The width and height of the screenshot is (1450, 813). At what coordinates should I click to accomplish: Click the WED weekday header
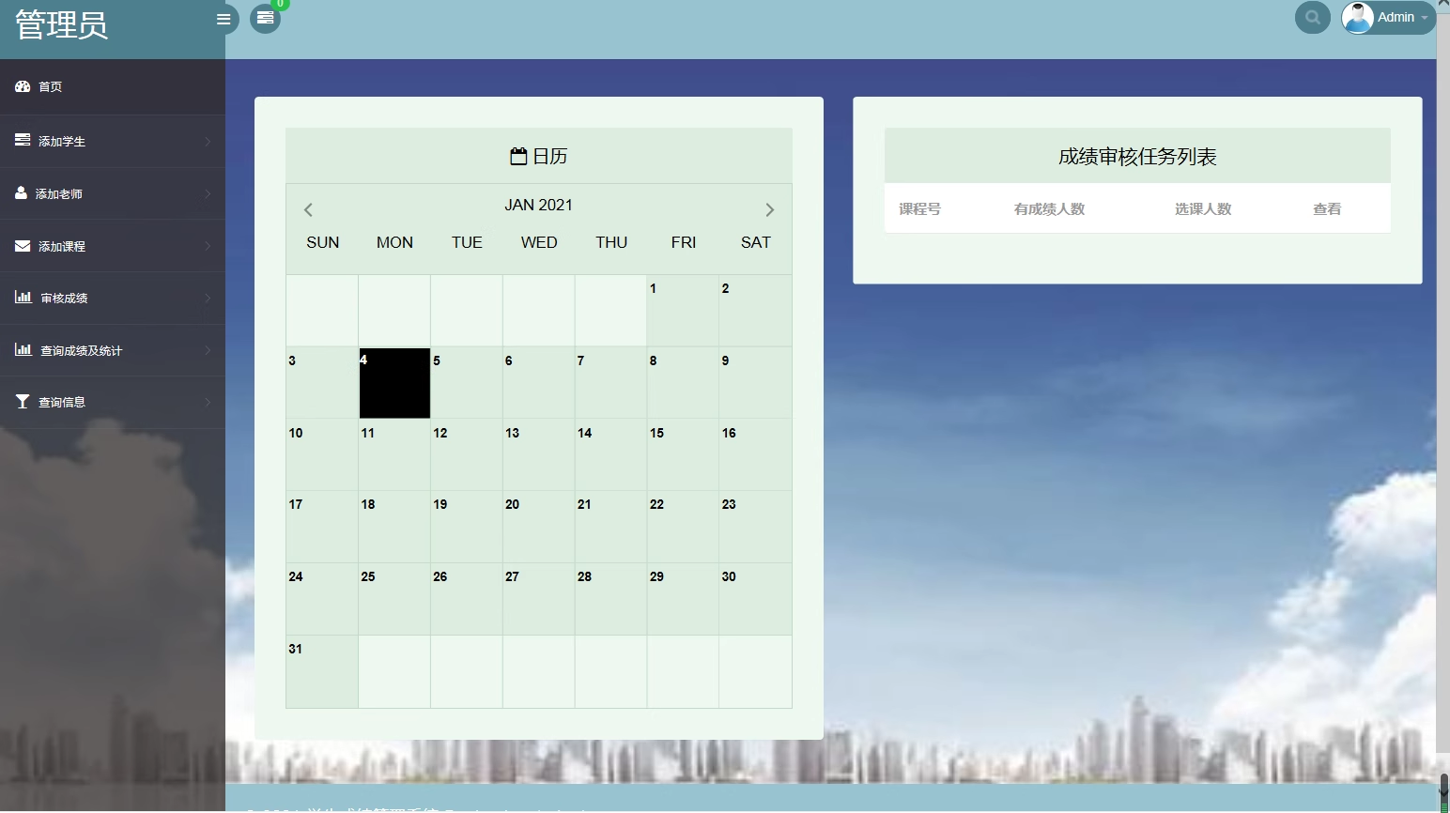click(539, 242)
